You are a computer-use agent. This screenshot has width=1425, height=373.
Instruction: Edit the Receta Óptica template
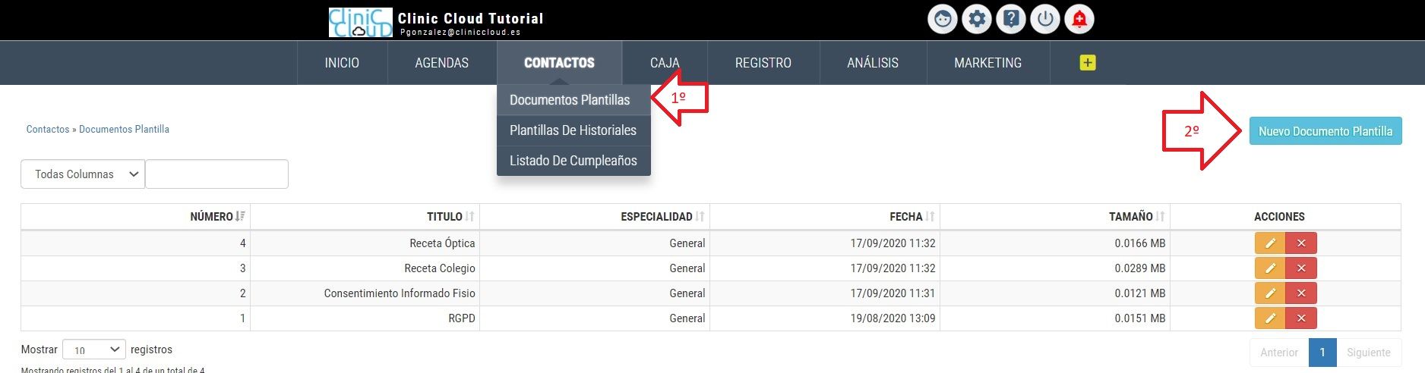tap(1270, 243)
